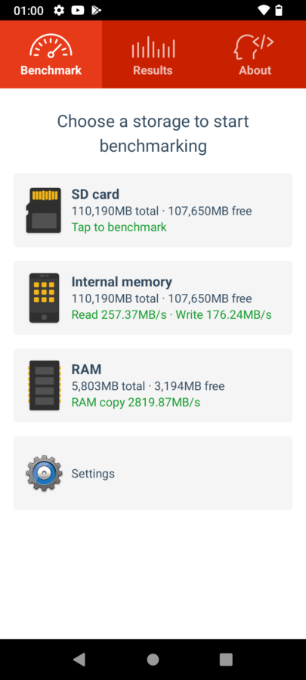Select the Internal memory title
The width and height of the screenshot is (306, 680).
[122, 282]
